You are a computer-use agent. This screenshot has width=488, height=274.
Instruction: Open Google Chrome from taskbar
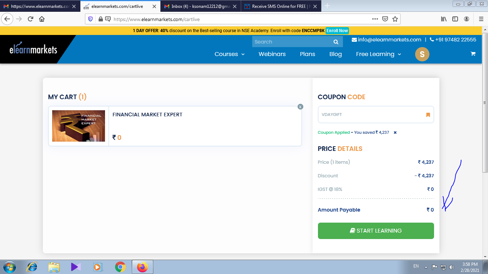tap(120, 267)
